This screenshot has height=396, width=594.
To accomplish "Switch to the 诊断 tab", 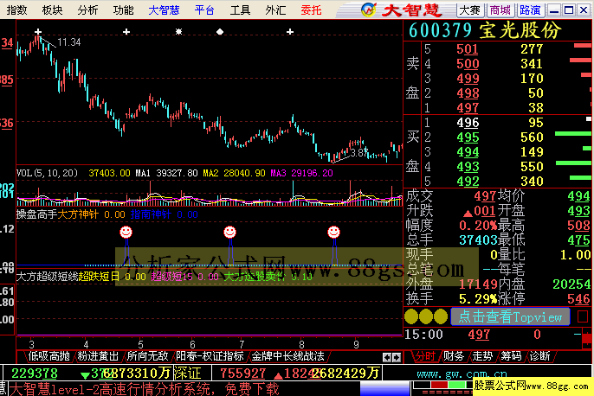I will point(539,356).
